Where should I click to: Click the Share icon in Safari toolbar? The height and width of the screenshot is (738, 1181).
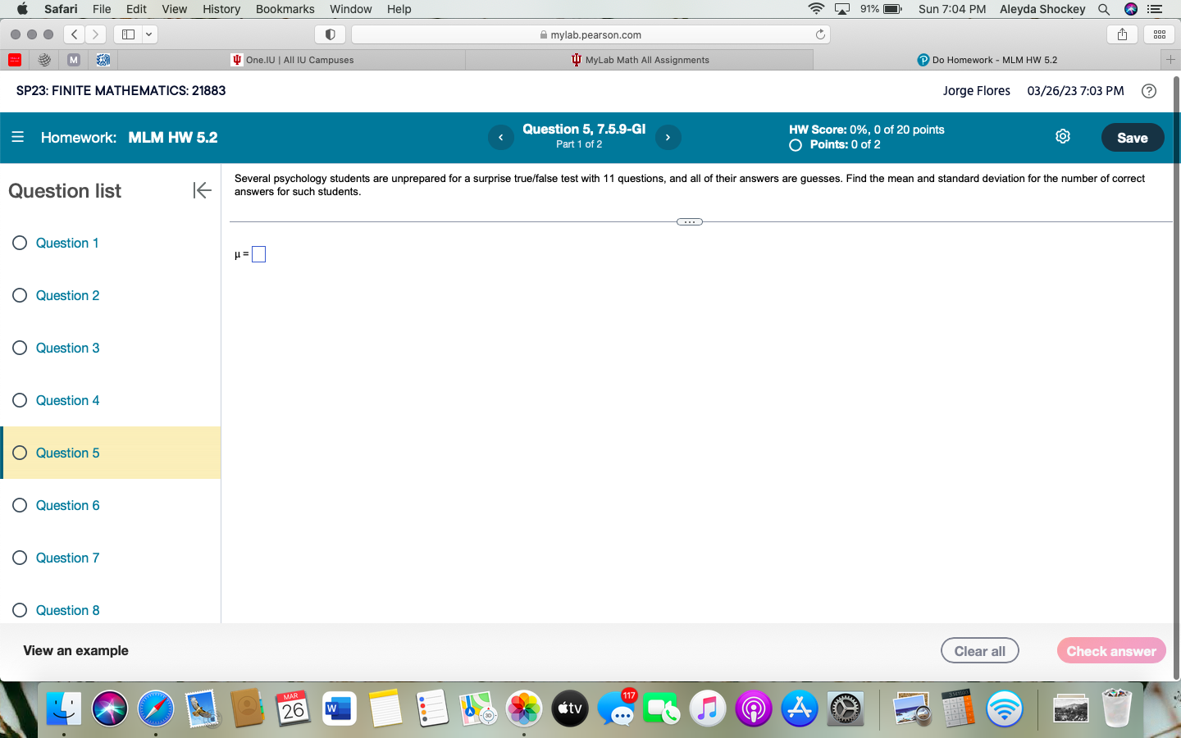pos(1121,34)
